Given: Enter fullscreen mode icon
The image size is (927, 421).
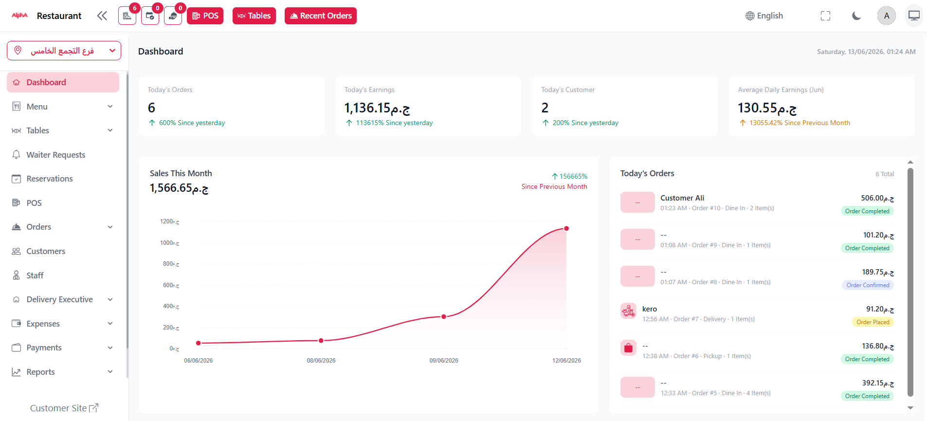Looking at the screenshot, I should pyautogui.click(x=825, y=16).
